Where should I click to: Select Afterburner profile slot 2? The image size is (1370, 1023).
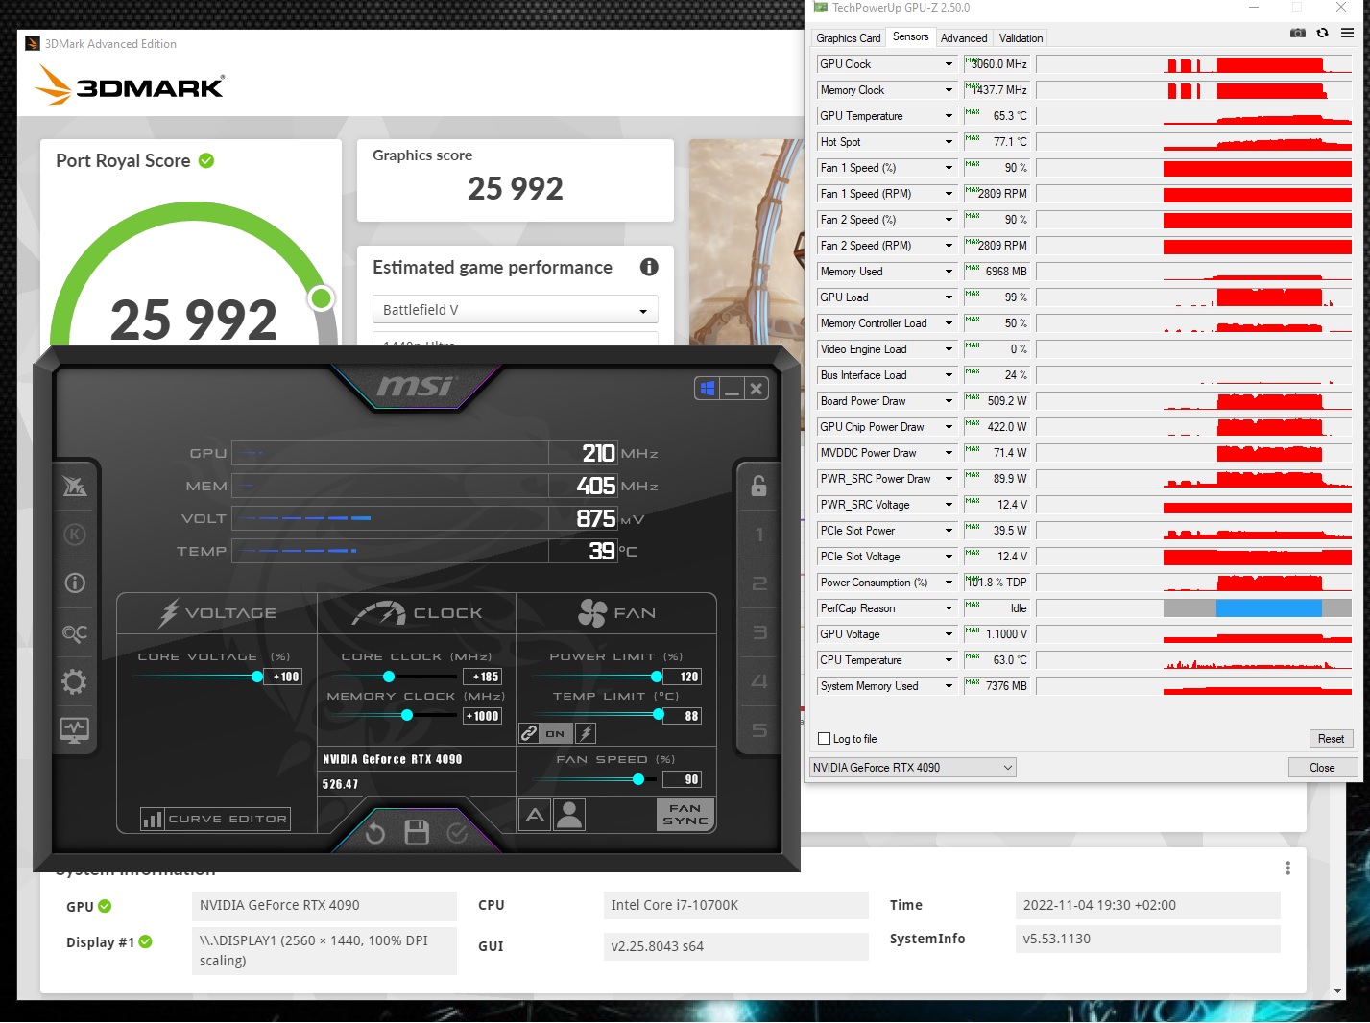pos(759,583)
